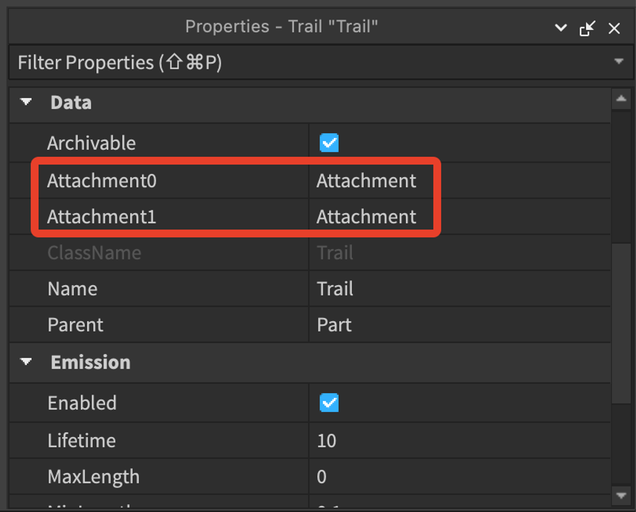Collapse the Data section
636x512 pixels.
click(26, 102)
